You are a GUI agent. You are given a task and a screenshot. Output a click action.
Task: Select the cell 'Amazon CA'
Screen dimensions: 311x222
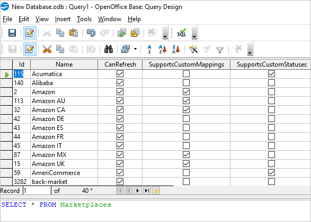(64, 110)
